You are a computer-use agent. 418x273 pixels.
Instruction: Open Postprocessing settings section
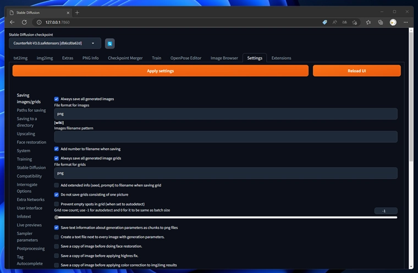point(31,248)
